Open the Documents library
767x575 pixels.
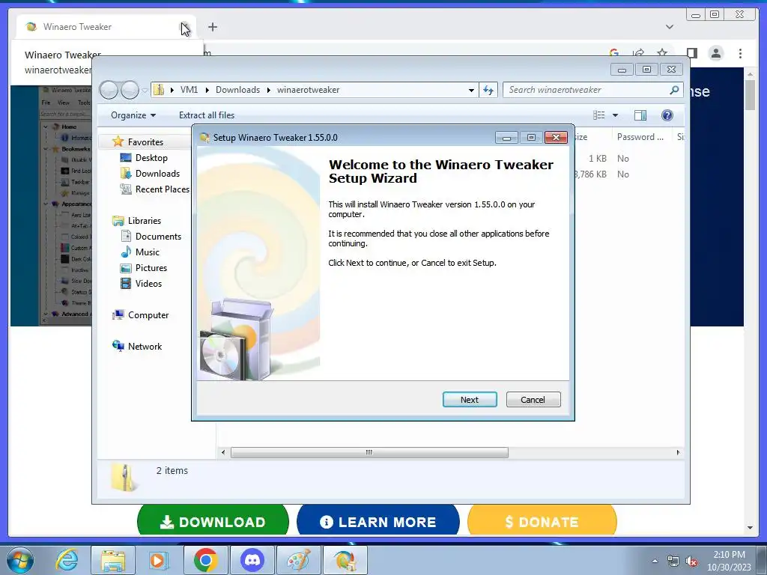158,236
